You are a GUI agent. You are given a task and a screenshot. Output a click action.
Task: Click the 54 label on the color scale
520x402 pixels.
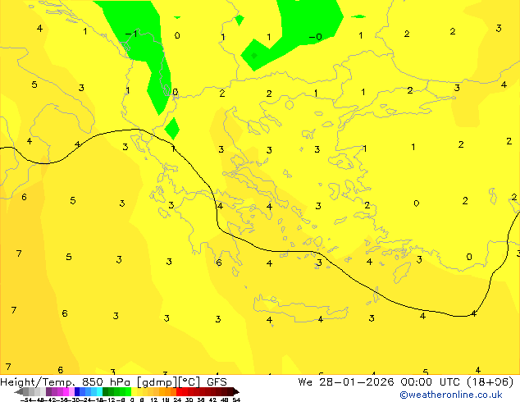click(x=236, y=400)
